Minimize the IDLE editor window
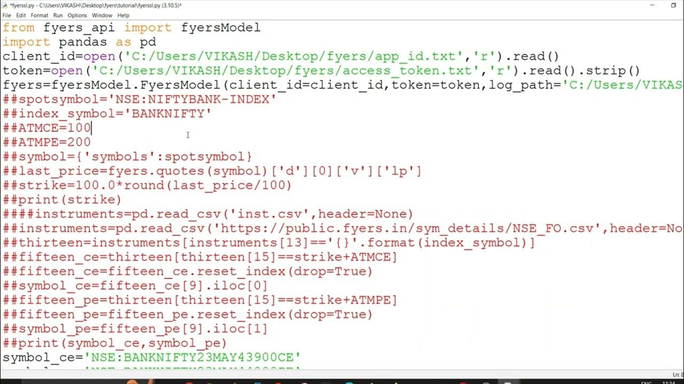 click(652, 5)
